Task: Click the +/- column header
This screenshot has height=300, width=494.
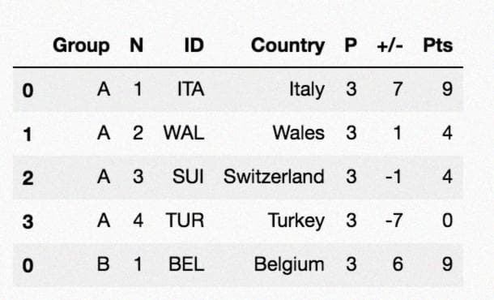Action: point(390,45)
